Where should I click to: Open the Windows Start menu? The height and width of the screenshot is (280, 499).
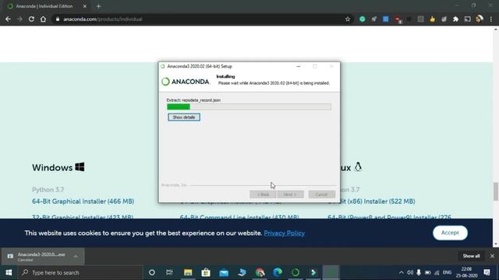pos(9,272)
